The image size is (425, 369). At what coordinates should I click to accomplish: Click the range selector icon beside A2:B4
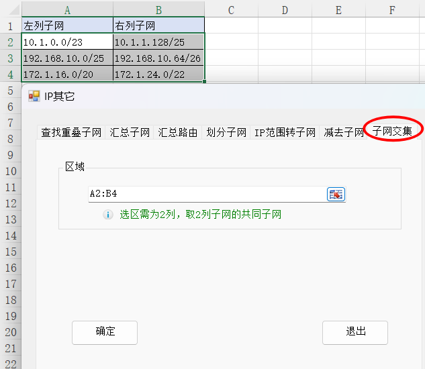point(336,195)
